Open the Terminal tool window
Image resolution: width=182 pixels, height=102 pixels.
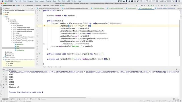point(33,99)
